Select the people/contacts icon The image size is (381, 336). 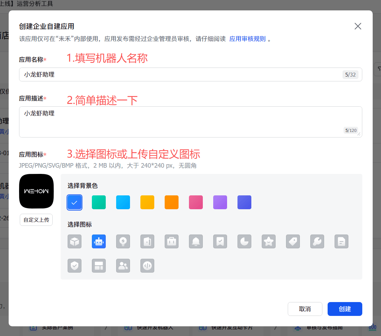point(123,266)
